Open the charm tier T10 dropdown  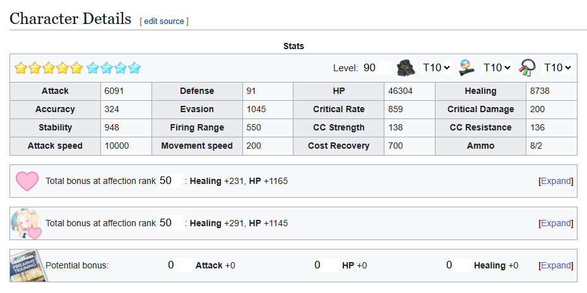click(557, 67)
